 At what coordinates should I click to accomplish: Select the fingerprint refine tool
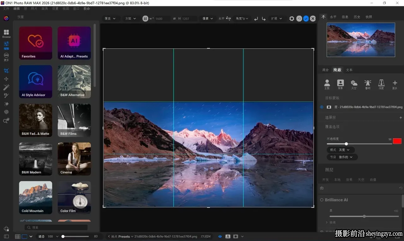click(x=6, y=112)
